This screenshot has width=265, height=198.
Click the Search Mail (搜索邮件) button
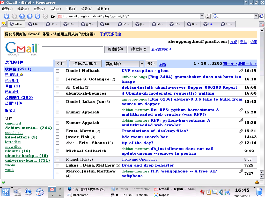tap(115, 49)
